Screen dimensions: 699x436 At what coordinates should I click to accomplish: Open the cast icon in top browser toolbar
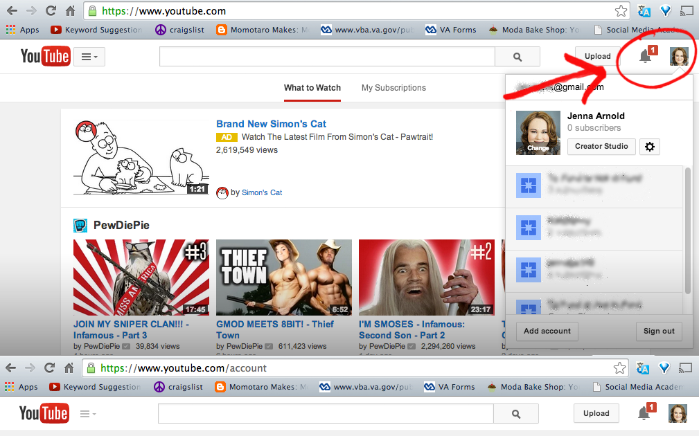(687, 11)
